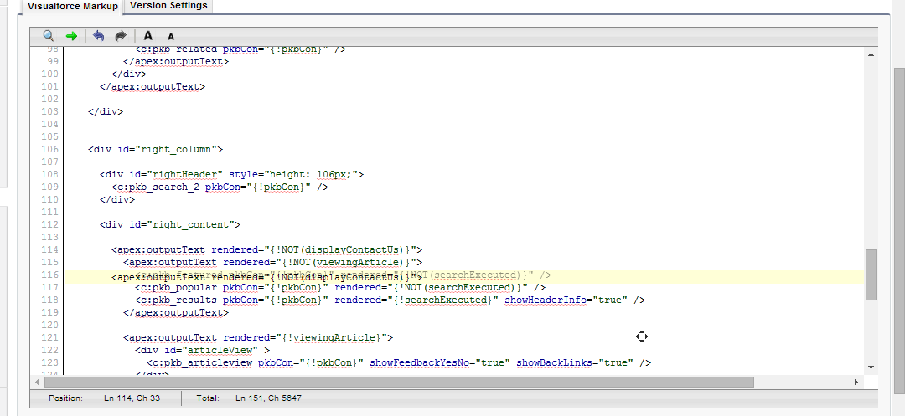
Task: Click the c:pkb_search_2 component line
Action: (x=220, y=187)
